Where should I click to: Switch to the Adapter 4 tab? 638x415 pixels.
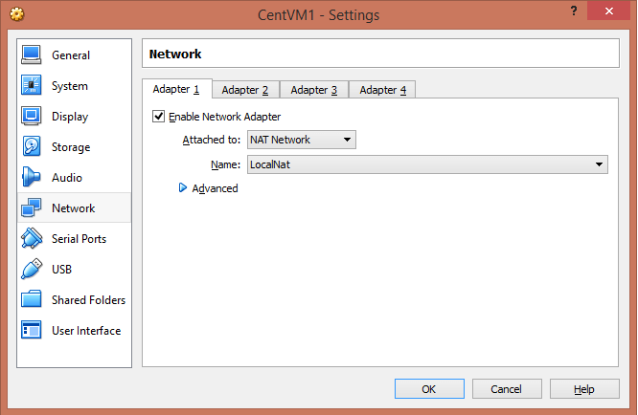(382, 90)
